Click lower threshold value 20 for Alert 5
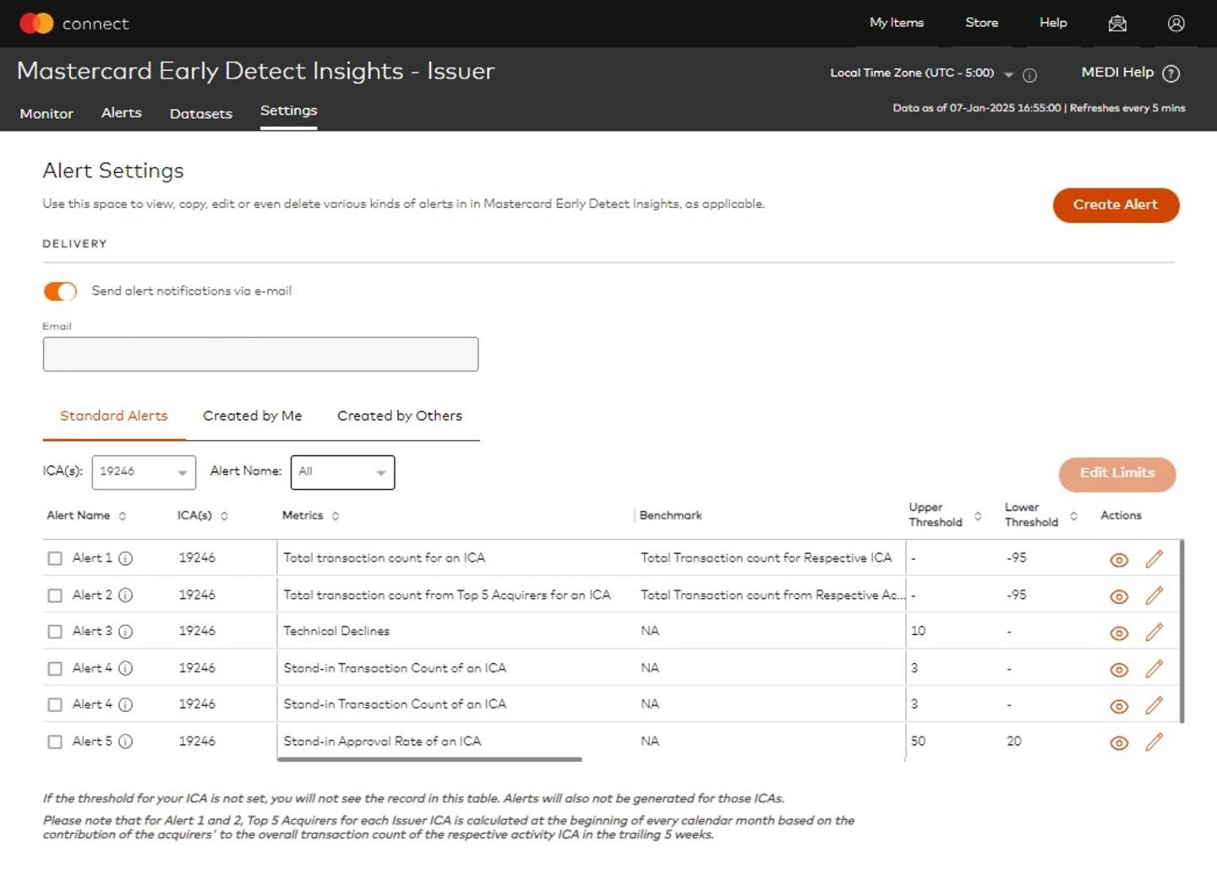This screenshot has width=1217, height=886. coord(1014,741)
